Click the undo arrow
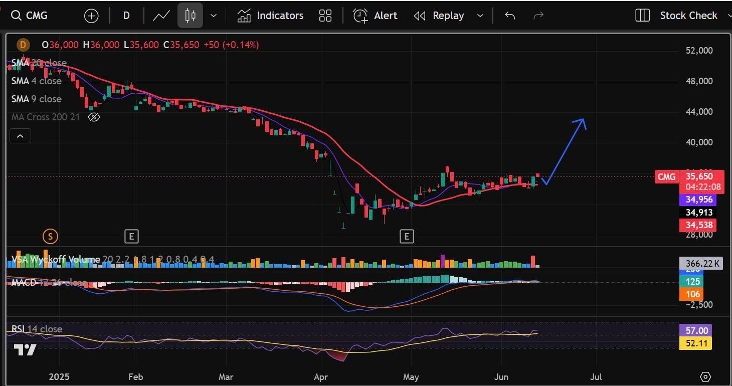732x386 pixels. click(510, 16)
